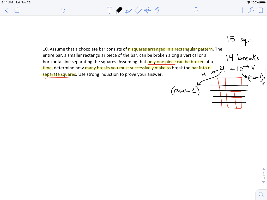Viewport: 267px width, 200px height.
Task: Open the wrench settings panel
Action: click(252, 10)
